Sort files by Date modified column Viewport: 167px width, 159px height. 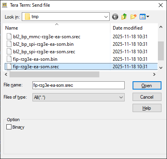[127, 28]
